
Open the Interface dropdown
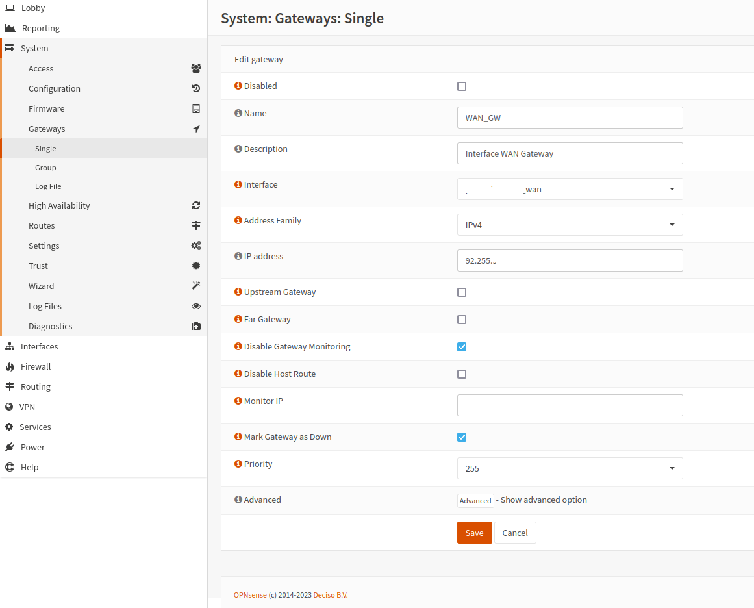point(570,189)
